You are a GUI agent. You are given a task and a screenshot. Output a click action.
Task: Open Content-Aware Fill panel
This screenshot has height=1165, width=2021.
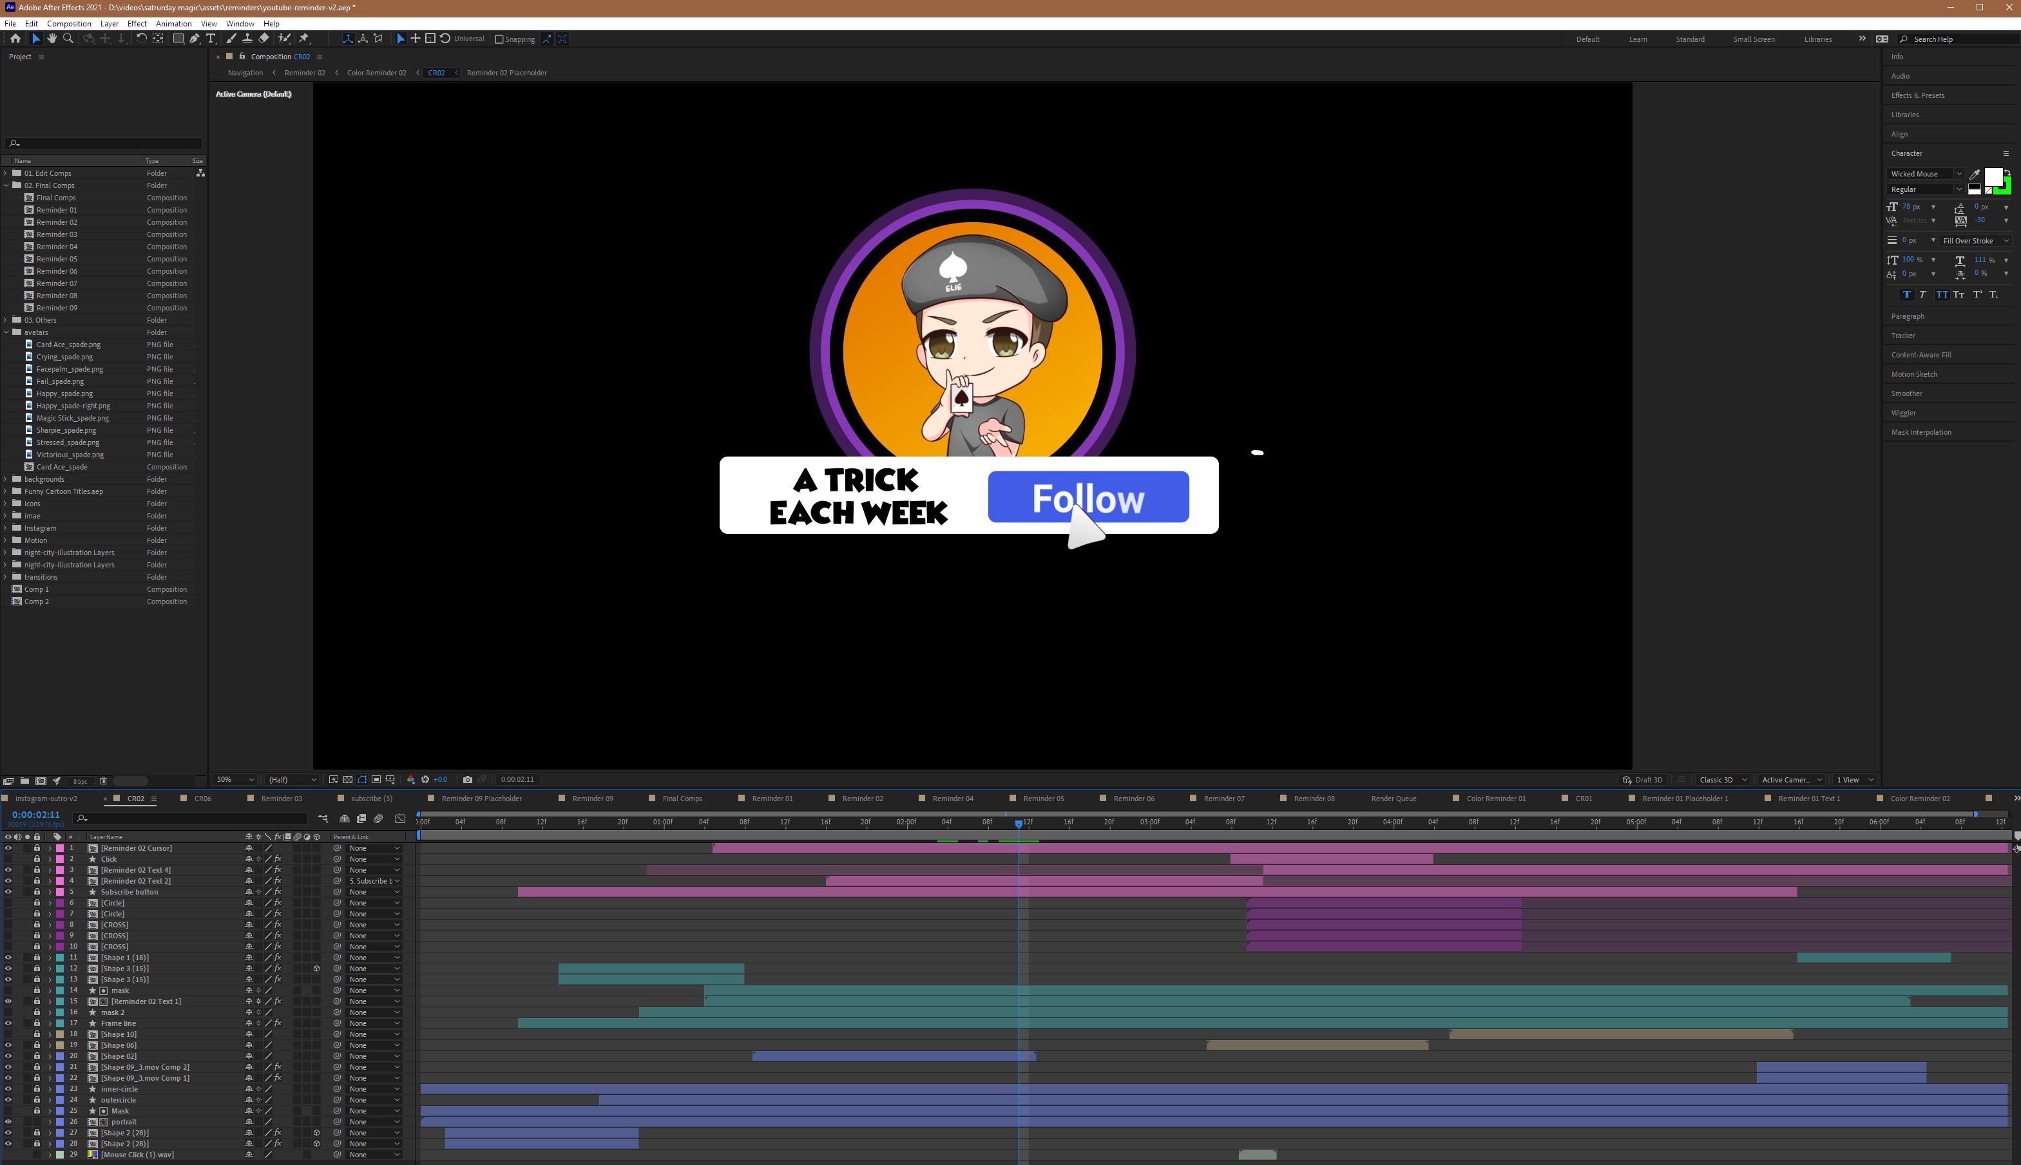coord(1922,354)
